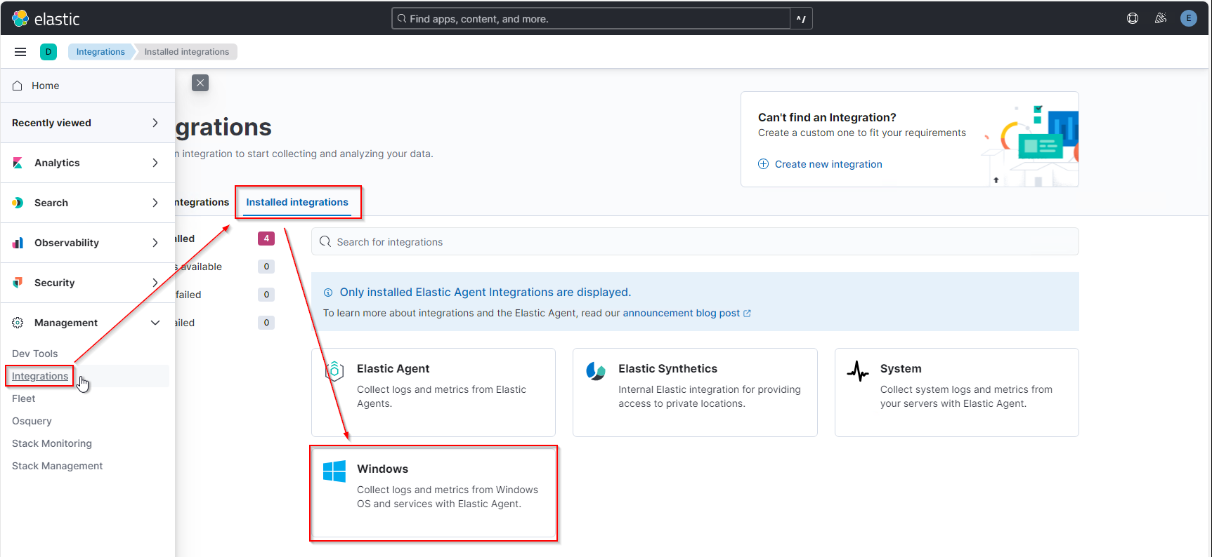Click the plus icon for new integration

click(x=763, y=164)
